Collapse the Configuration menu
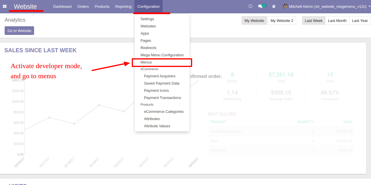The height and width of the screenshot is (185, 371). [149, 6]
